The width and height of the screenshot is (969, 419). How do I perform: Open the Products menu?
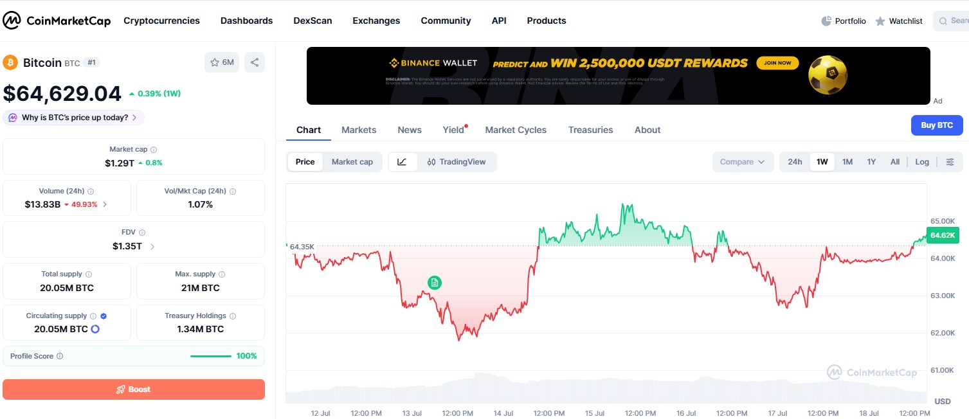pyautogui.click(x=547, y=21)
